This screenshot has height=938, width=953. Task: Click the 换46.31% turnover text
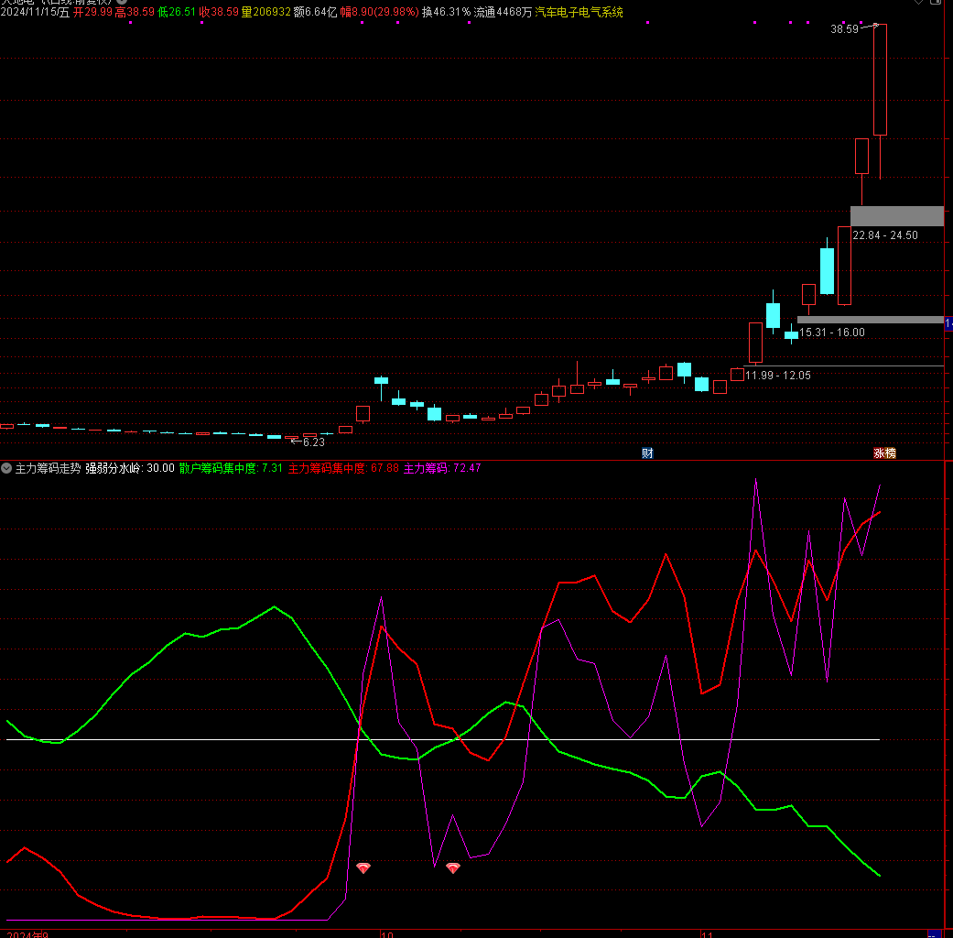[446, 12]
